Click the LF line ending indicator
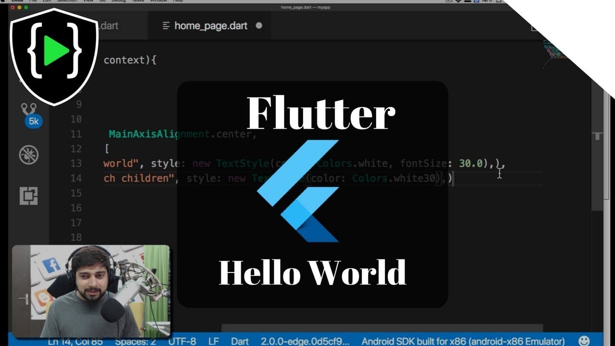The height and width of the screenshot is (346, 615). click(x=213, y=341)
